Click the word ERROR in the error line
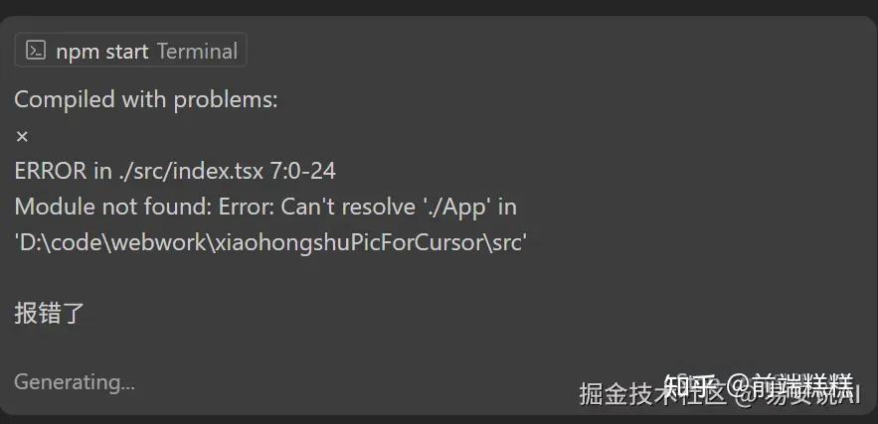 (x=51, y=171)
